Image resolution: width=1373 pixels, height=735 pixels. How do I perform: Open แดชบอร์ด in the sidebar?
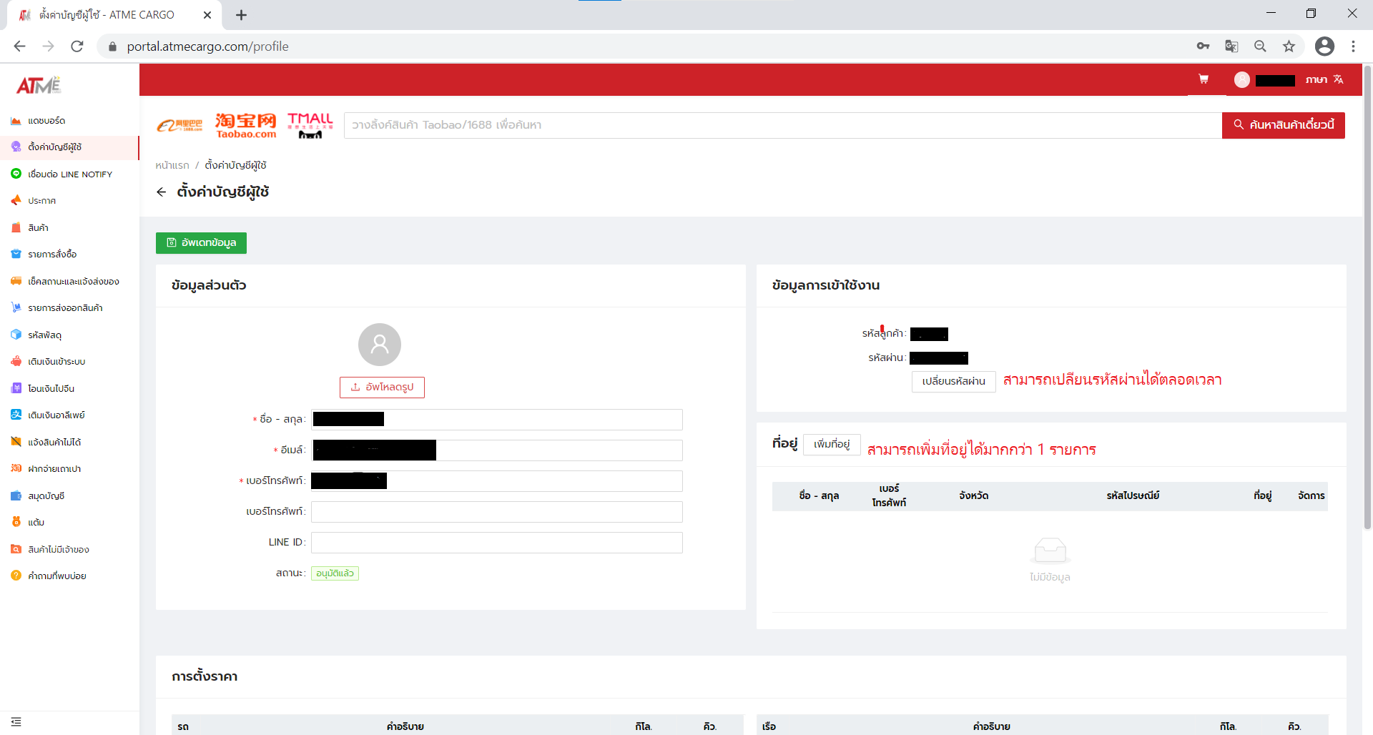tap(46, 121)
